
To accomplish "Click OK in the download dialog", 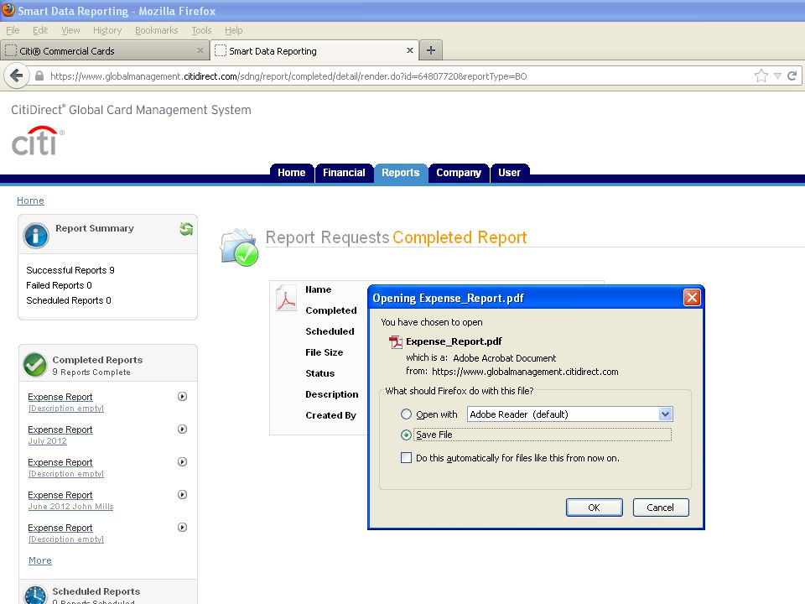I will pyautogui.click(x=594, y=508).
